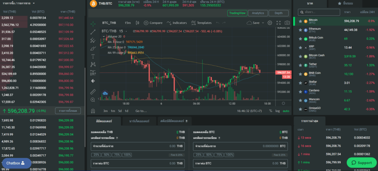This screenshot has height=171, width=378.
Task: Select the crosshair cursor tool
Action: point(93,23)
